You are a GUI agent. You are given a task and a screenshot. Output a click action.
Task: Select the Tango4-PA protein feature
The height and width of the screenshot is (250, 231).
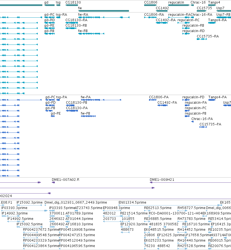[212, 100]
